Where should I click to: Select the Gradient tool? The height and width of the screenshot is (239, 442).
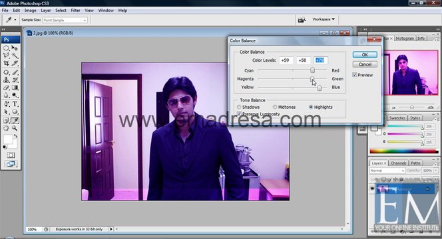(x=15, y=88)
